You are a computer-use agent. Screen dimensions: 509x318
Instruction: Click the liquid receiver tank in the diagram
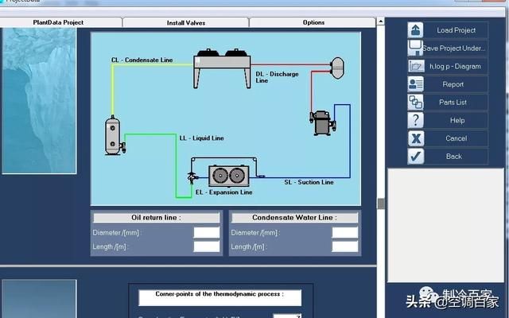(x=113, y=136)
